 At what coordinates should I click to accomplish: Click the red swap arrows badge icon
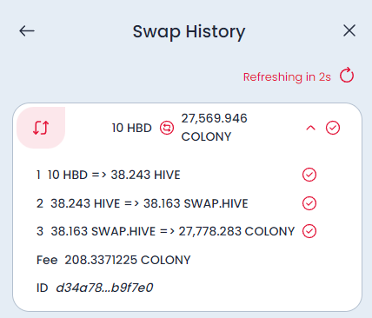[x=41, y=128]
